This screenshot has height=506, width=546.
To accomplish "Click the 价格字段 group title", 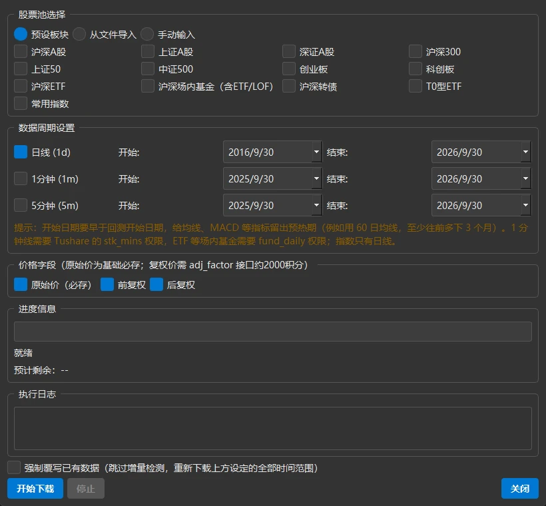I will click(x=164, y=265).
